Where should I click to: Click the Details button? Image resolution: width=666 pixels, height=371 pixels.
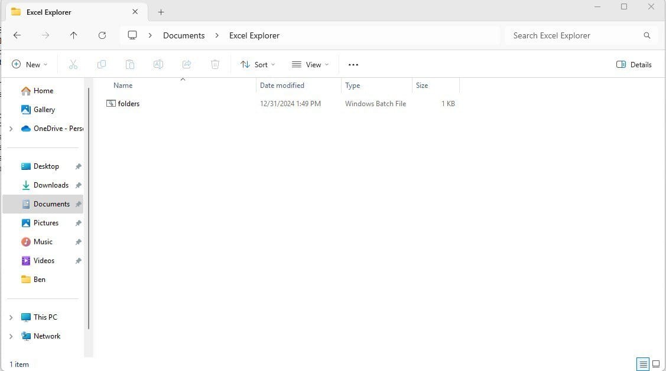point(633,64)
